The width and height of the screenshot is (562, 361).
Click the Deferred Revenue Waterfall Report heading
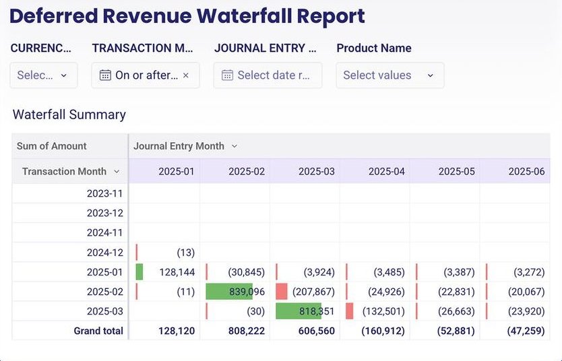(x=187, y=15)
